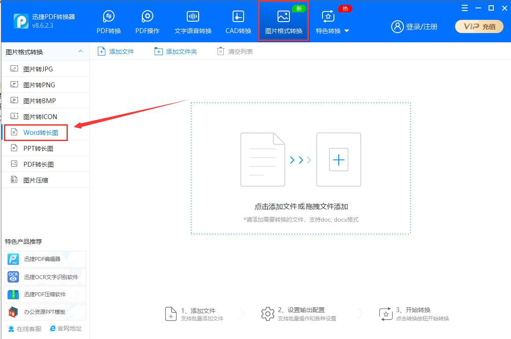Select 图片转PNG in sidebar
The width and height of the screenshot is (511, 339).
46,85
